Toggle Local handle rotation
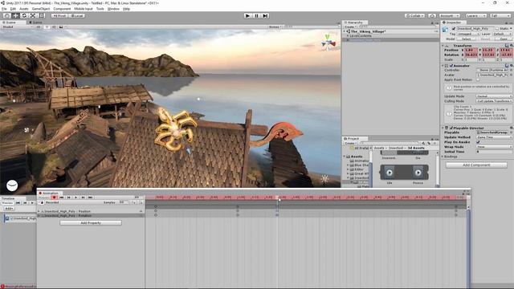Screen dimensions: 514x289 77,15
